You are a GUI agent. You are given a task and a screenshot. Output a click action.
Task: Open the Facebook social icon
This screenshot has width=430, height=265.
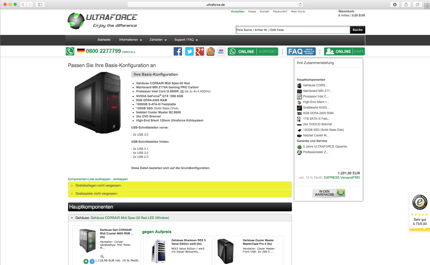pos(178,51)
